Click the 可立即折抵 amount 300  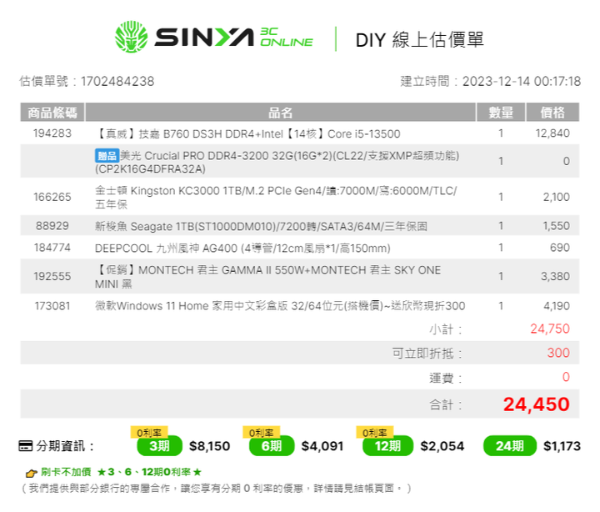coord(558,353)
